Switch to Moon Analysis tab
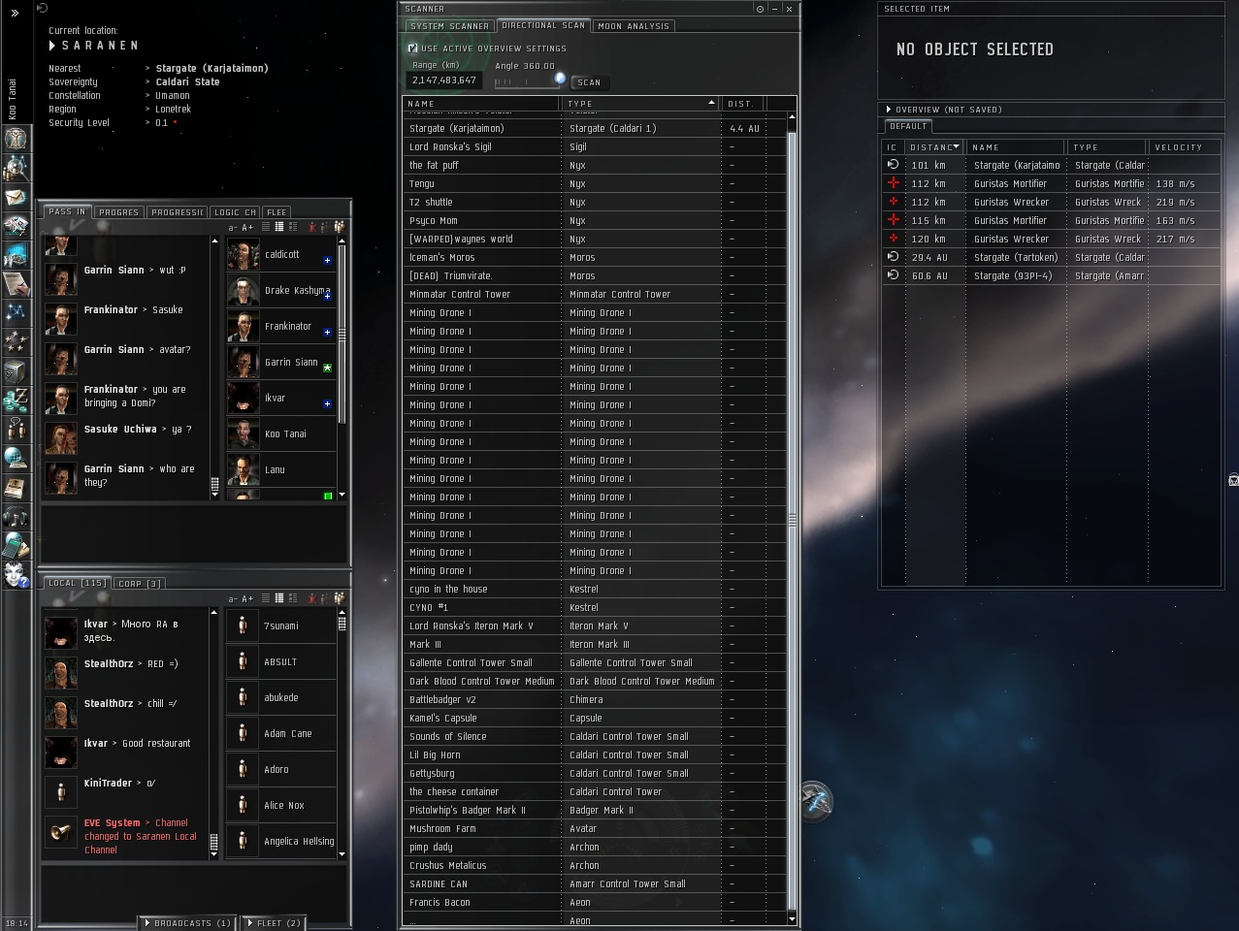This screenshot has height=931, width=1239. tap(634, 26)
